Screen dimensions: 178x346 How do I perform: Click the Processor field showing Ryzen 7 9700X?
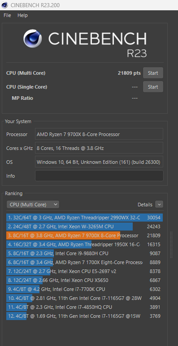point(99,134)
